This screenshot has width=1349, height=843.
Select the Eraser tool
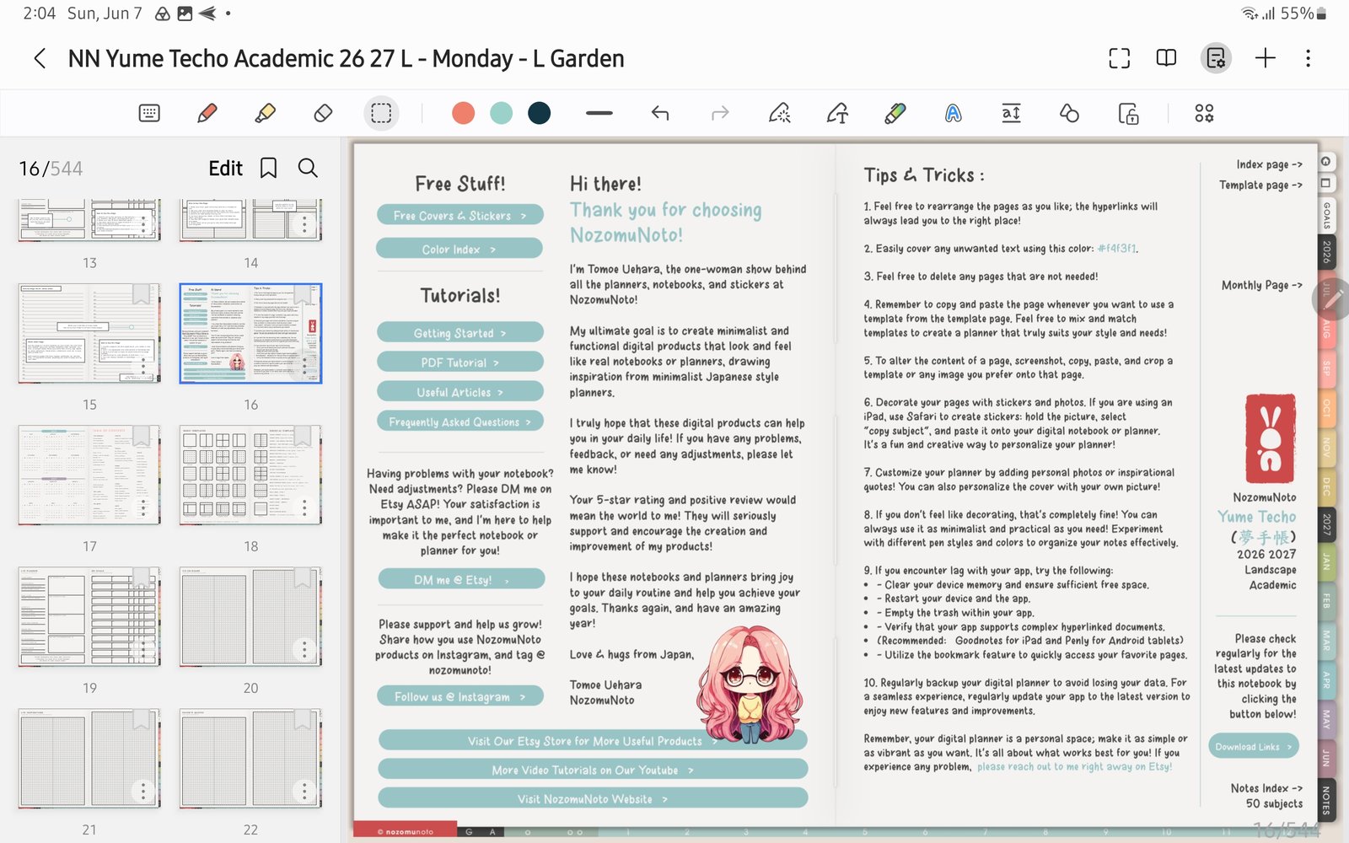coord(323,113)
